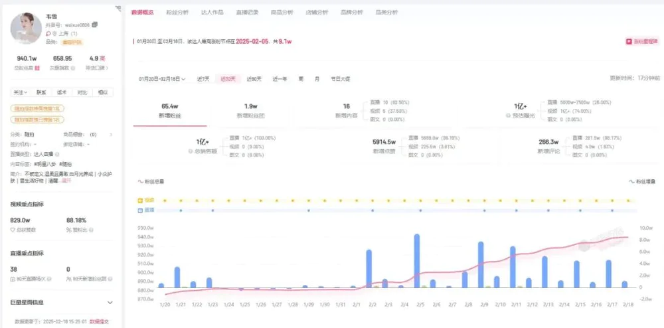The height and width of the screenshot is (328, 664).
Task: Select the 近90天 time range
Action: 254,79
